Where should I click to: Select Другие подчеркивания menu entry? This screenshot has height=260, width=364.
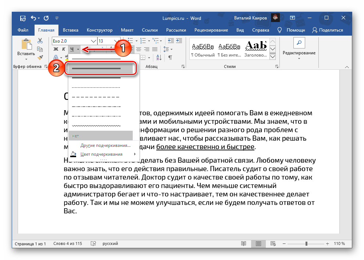(105, 145)
